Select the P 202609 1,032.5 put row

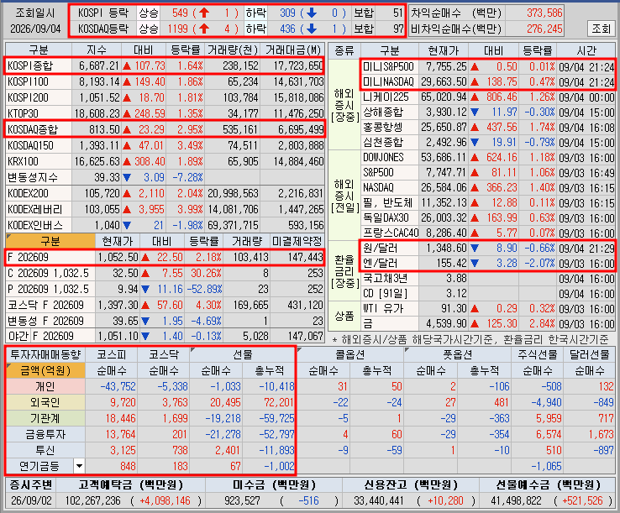pos(165,289)
